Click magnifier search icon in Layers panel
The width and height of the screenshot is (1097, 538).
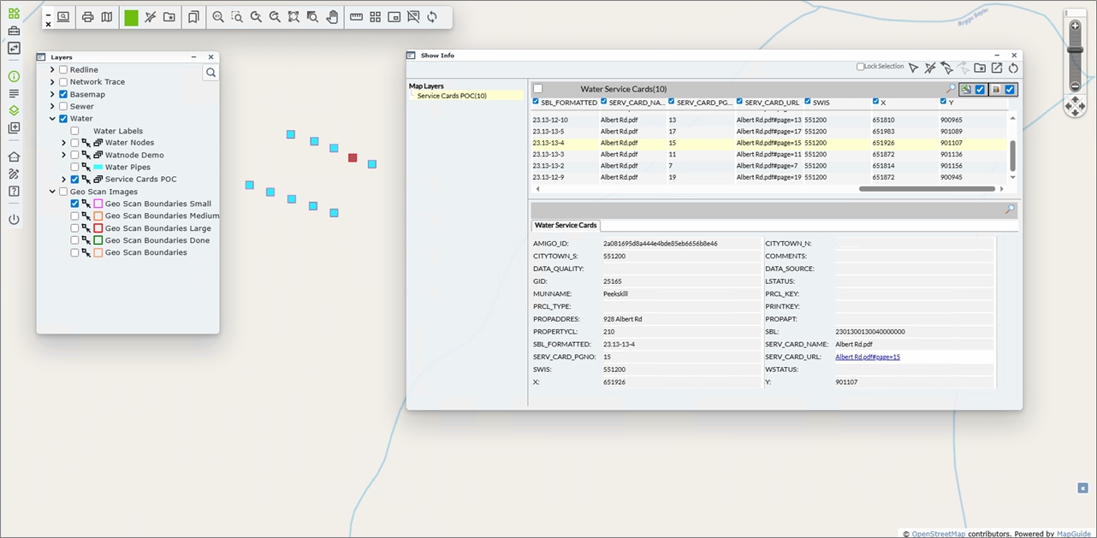(x=211, y=74)
